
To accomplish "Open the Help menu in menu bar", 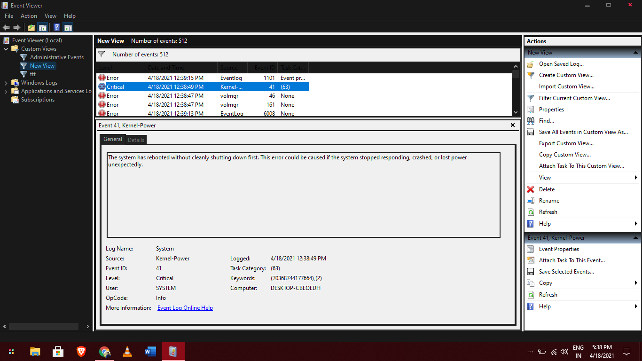I will (x=70, y=16).
